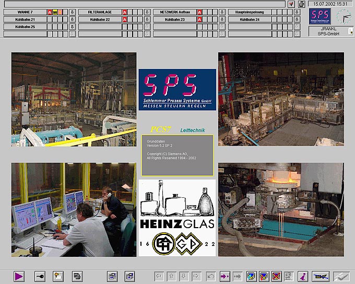Expand Kühlbahn 21 with its down arrow
This screenshot has height=284, width=355.
pyautogui.click(x=72, y=19)
